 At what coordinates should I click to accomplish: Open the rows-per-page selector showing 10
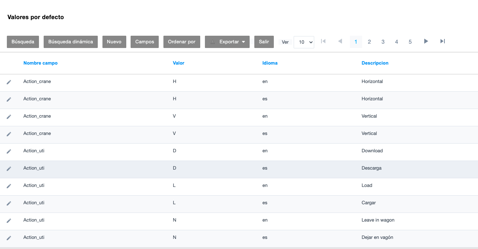(304, 42)
